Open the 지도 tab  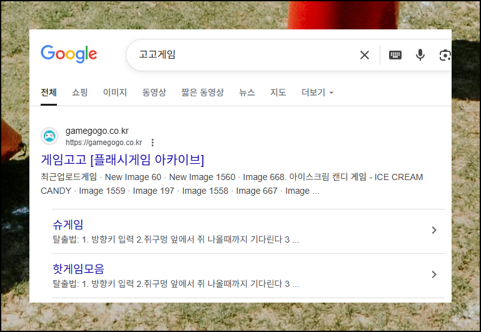point(278,93)
